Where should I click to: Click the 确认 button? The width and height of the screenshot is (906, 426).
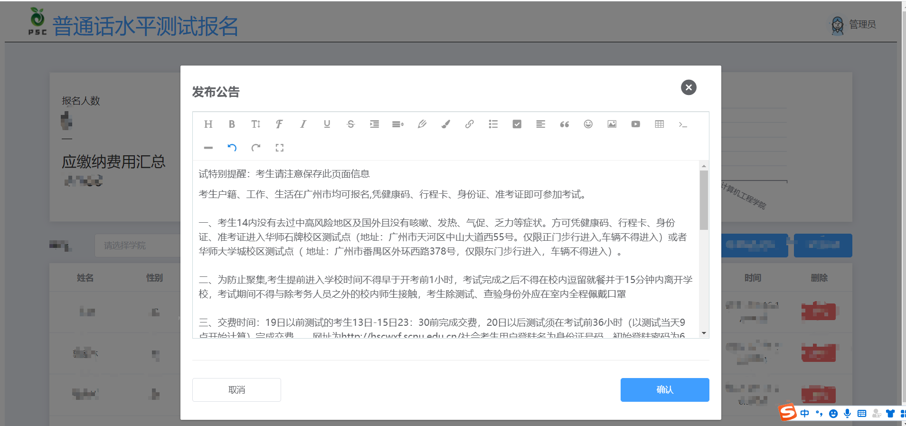(x=665, y=390)
